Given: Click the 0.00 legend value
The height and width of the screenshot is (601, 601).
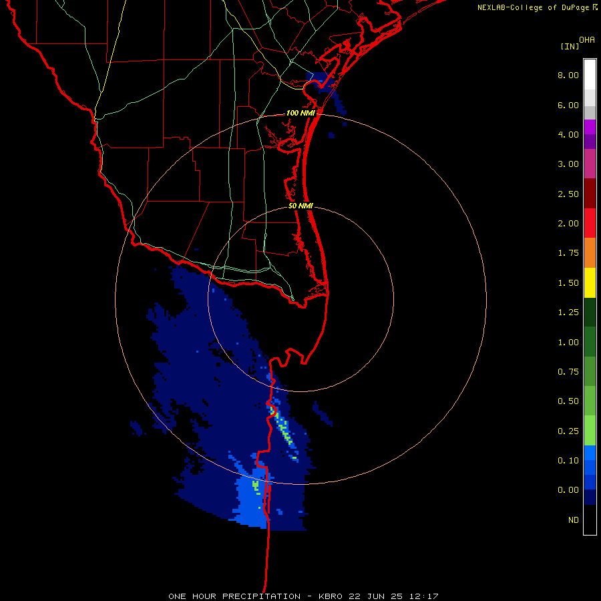Looking at the screenshot, I should coord(568,490).
